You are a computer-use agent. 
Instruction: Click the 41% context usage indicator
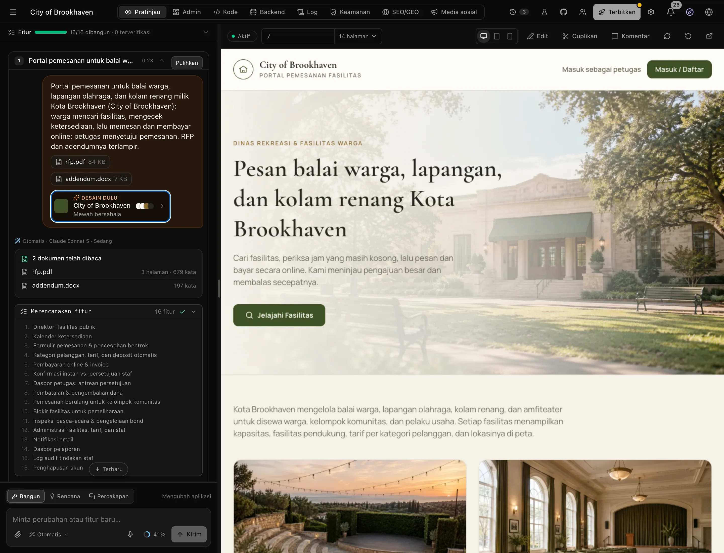(155, 534)
